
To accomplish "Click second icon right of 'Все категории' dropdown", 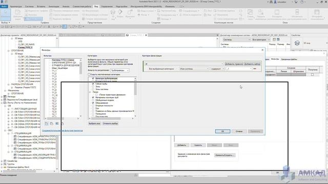I will click(x=278, y=39).
